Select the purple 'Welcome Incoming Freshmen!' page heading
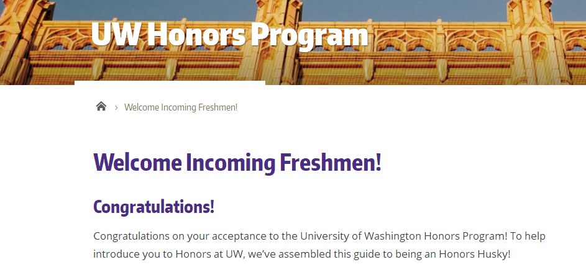This screenshot has width=586, height=280. 237,163
